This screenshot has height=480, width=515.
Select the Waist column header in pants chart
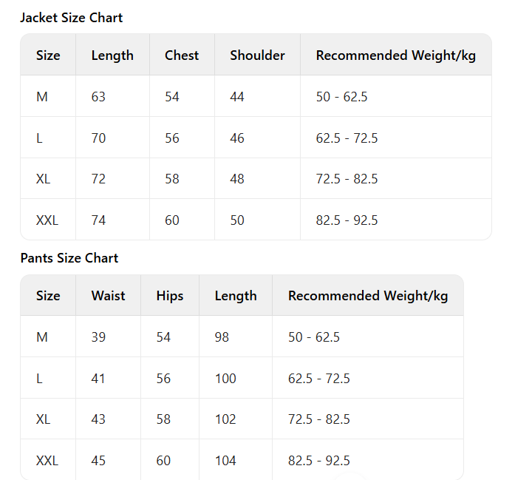point(108,296)
